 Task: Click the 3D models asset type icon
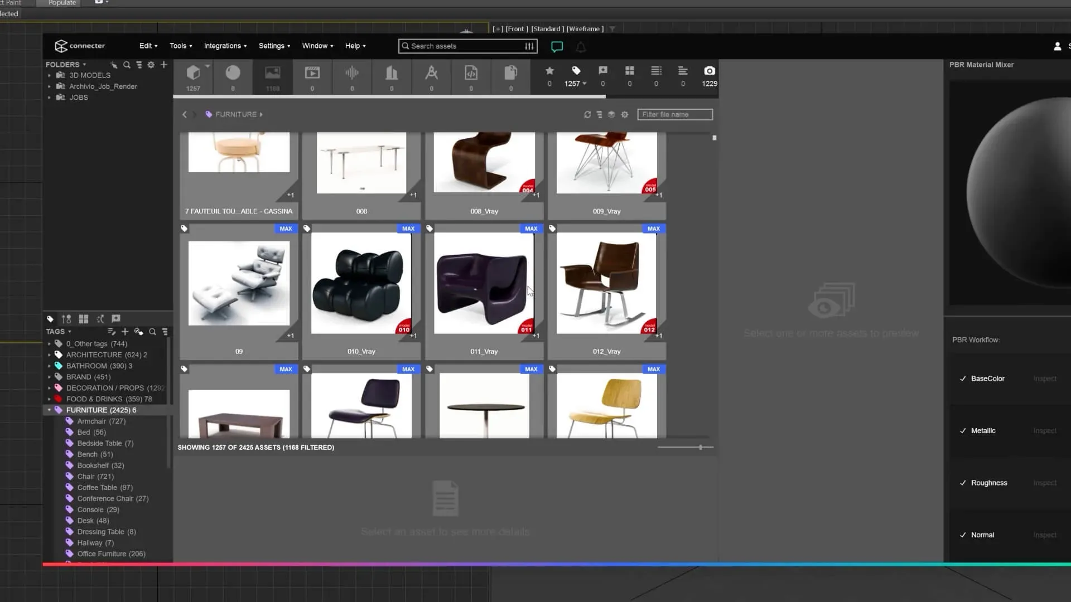coord(193,73)
